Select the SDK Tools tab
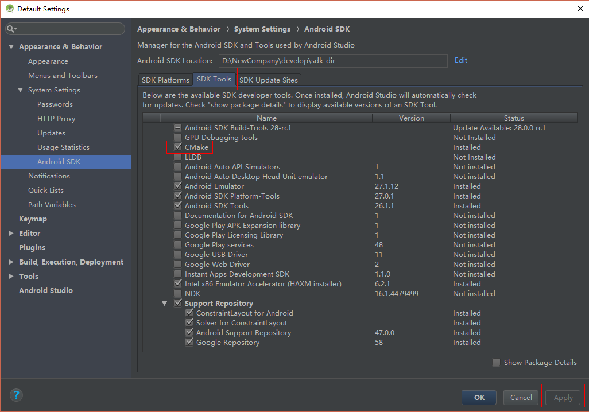The image size is (589, 412). (214, 79)
